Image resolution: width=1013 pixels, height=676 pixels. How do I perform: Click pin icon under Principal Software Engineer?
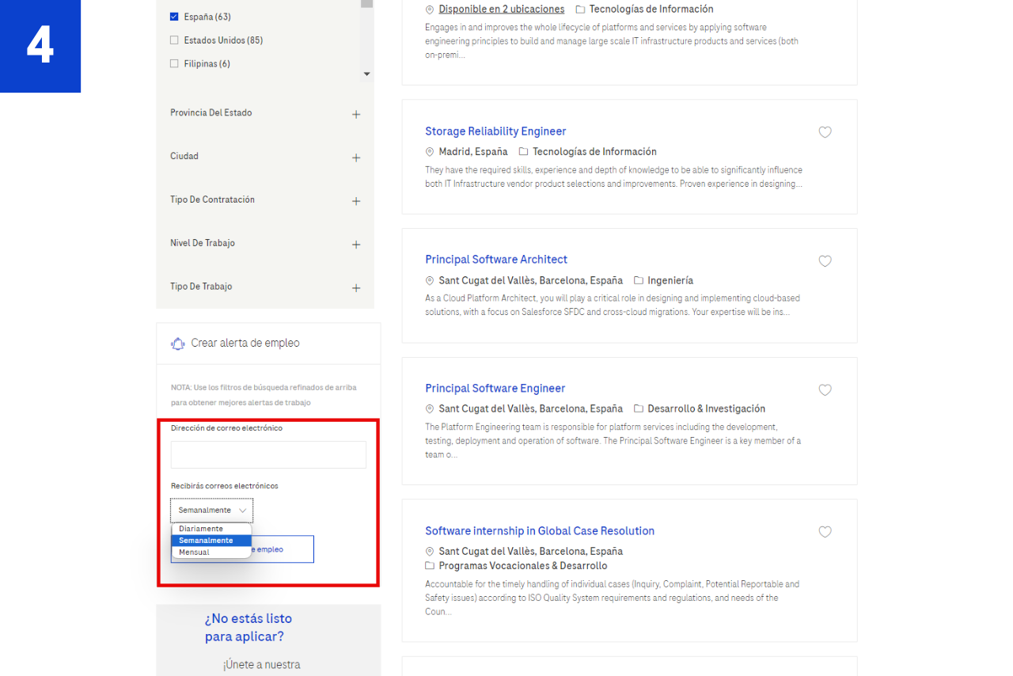click(430, 409)
